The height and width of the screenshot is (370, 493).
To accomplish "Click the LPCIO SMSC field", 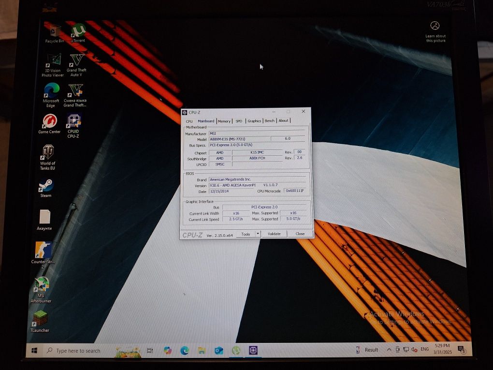I will pyautogui.click(x=220, y=164).
